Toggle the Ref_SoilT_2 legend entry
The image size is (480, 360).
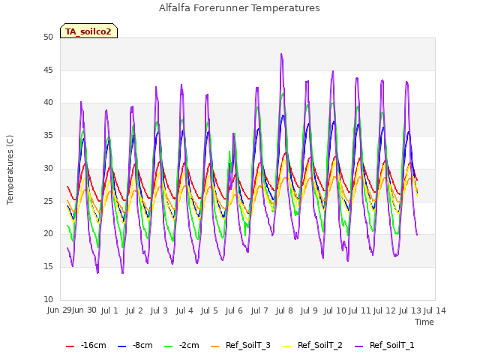pos(313,345)
